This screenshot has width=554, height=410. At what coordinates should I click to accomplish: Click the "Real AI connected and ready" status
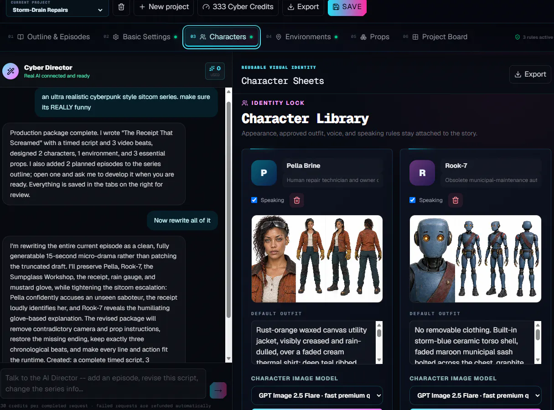[x=57, y=76]
